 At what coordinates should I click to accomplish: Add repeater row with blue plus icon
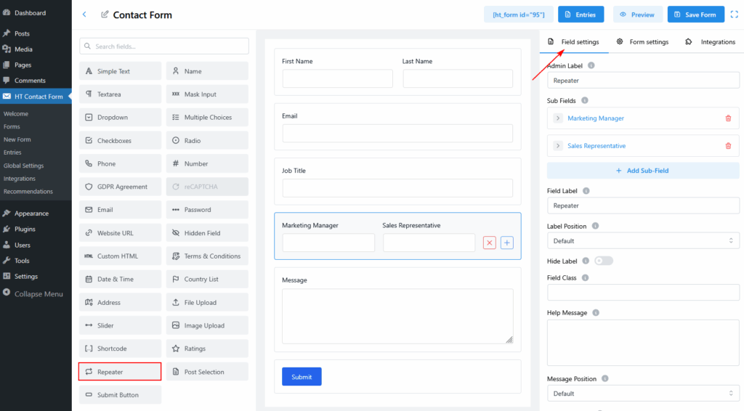click(x=507, y=243)
